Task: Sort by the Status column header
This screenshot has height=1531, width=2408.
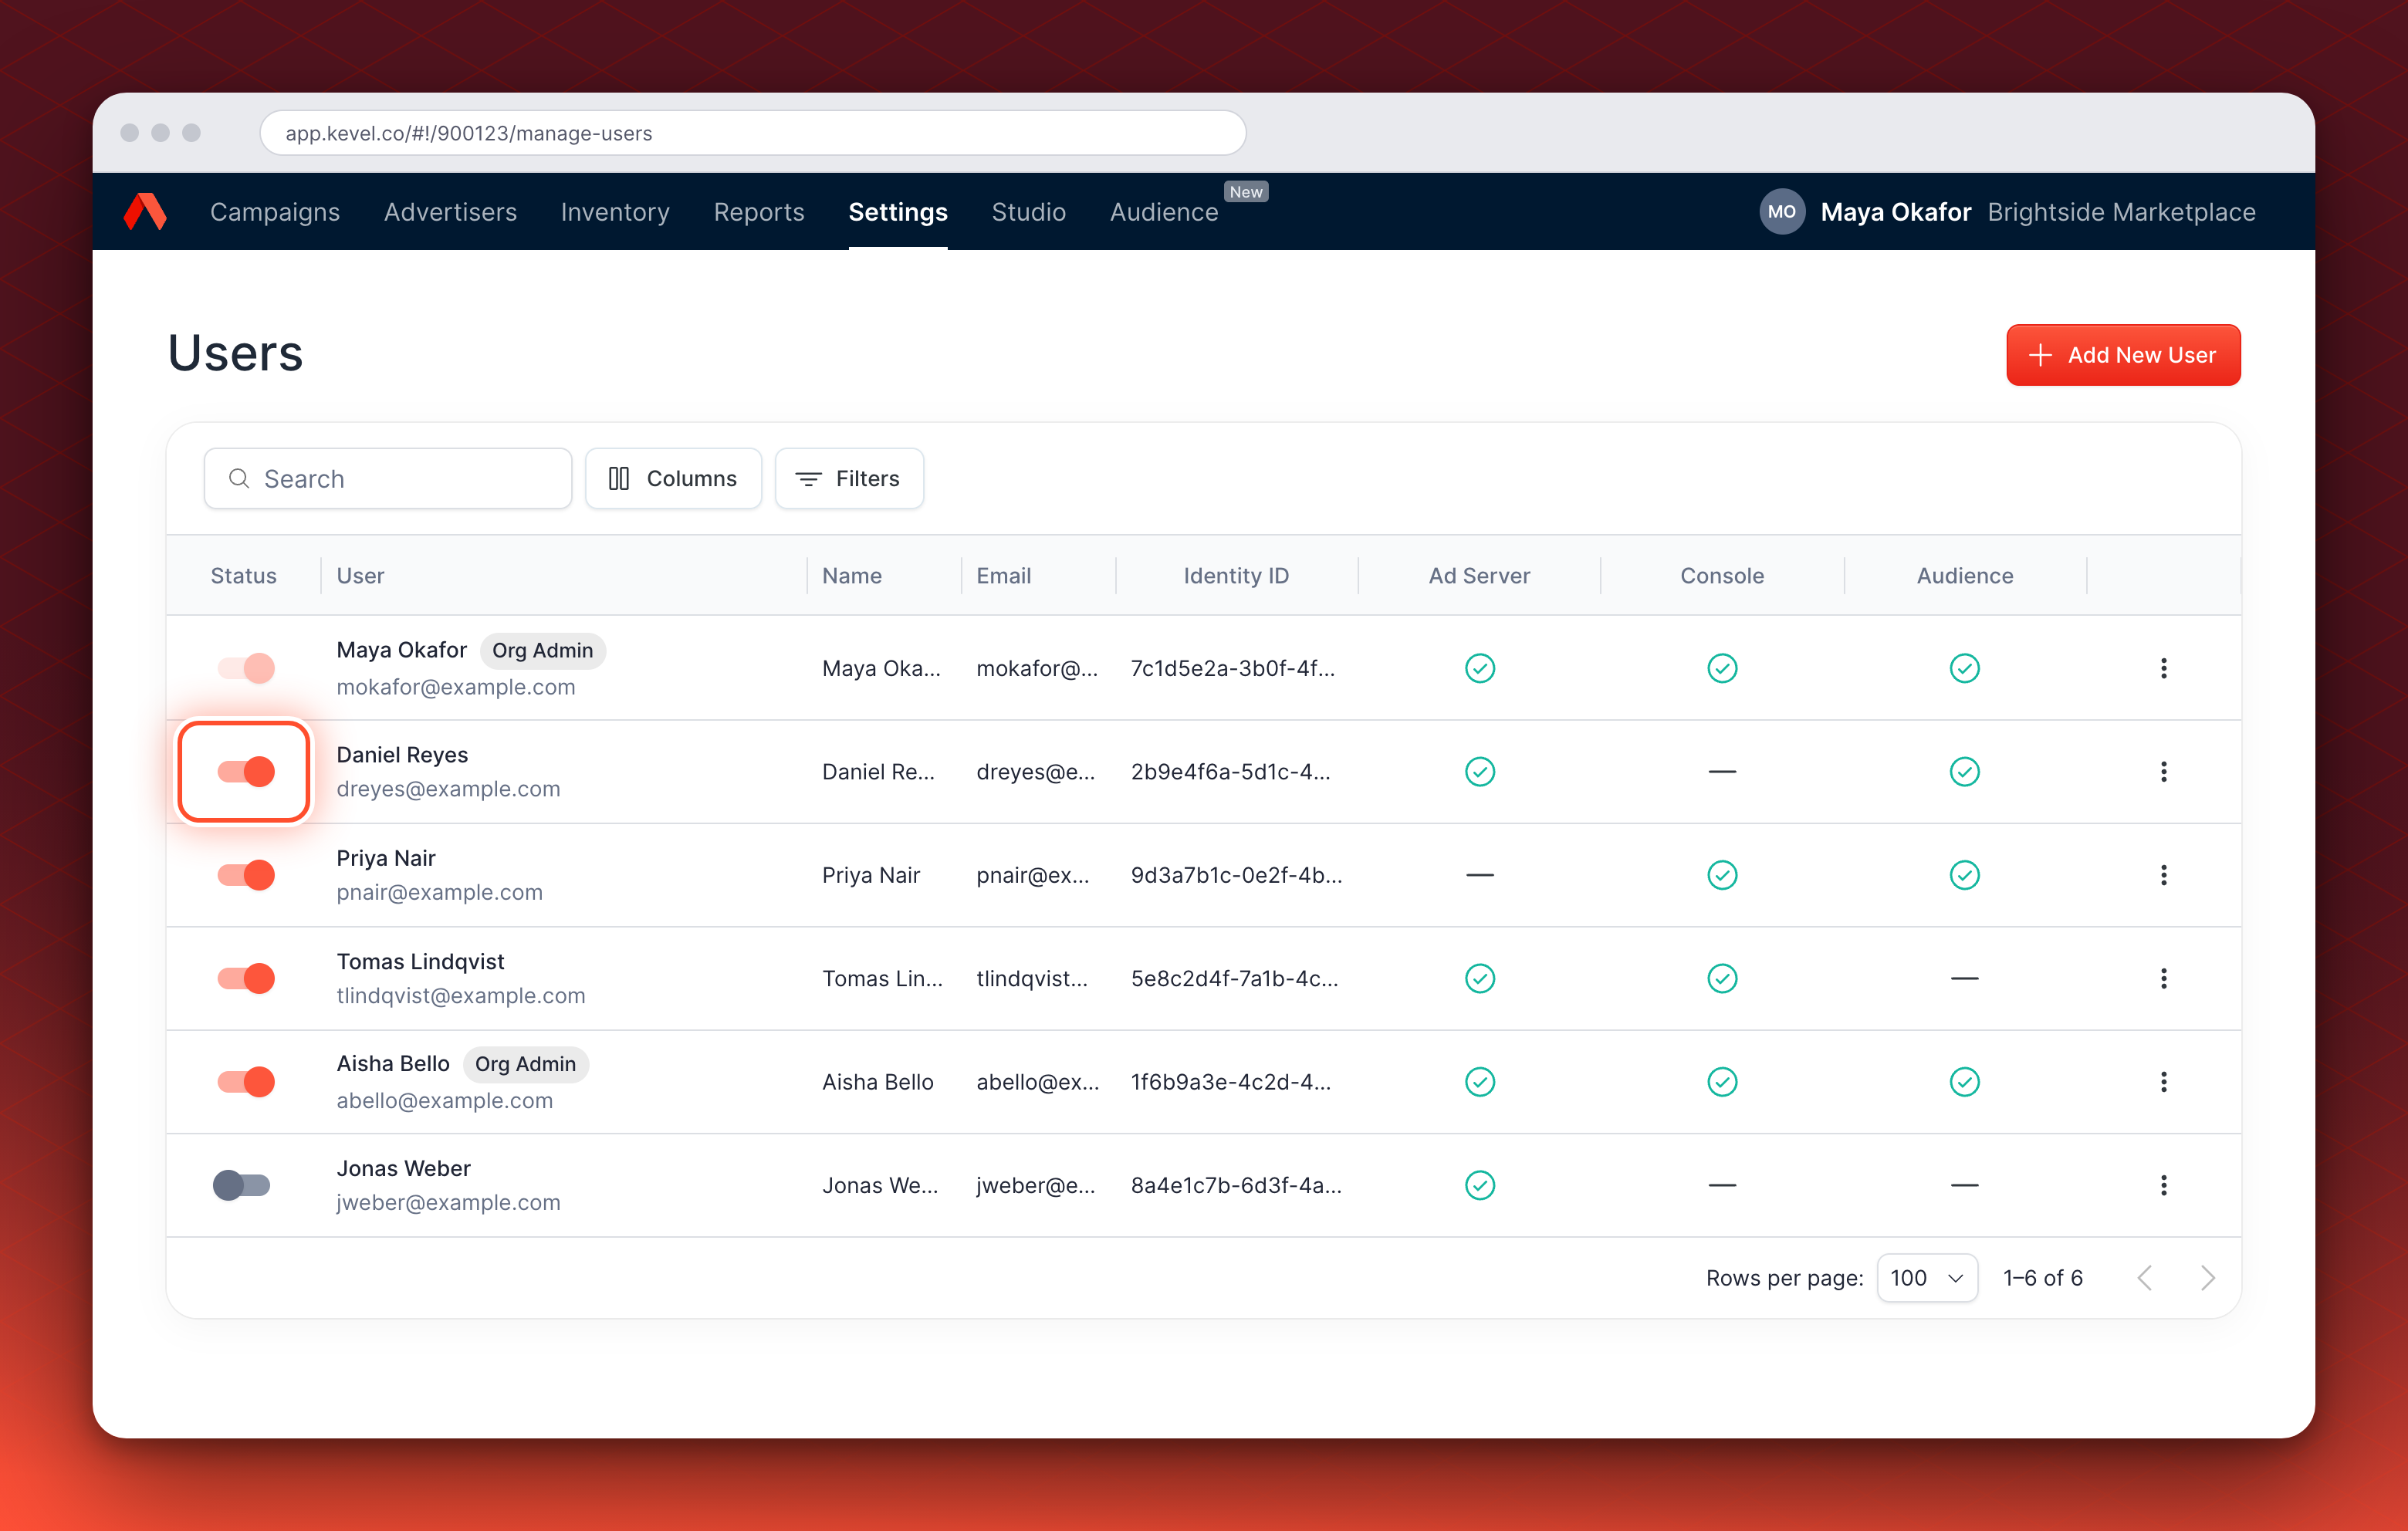Action: 243,575
